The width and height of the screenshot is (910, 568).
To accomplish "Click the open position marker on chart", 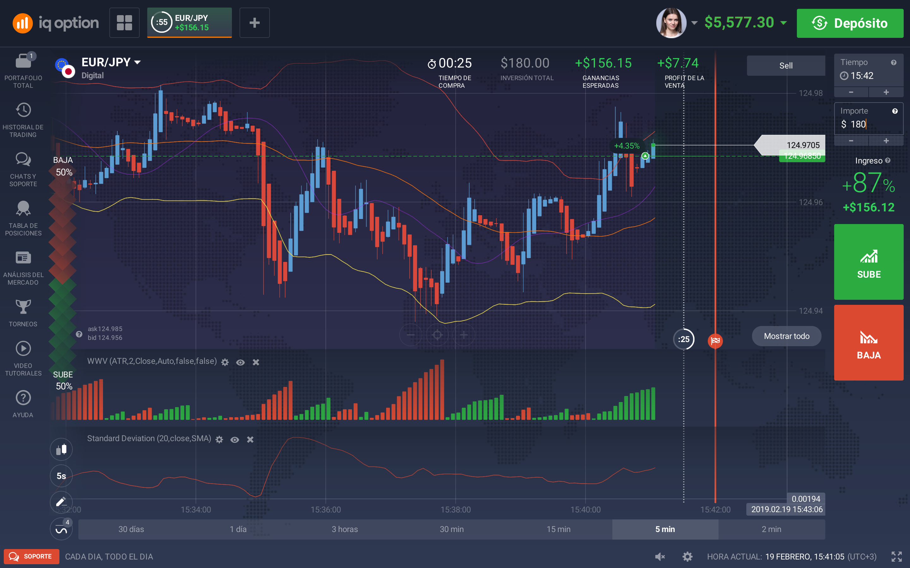I will click(645, 156).
